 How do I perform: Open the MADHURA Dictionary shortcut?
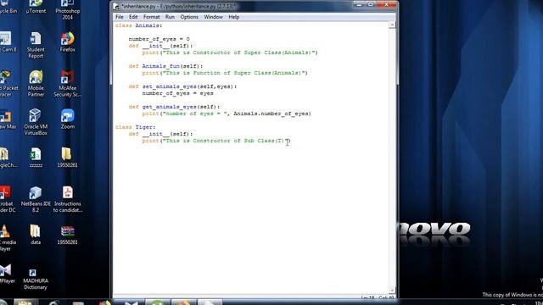[35, 280]
